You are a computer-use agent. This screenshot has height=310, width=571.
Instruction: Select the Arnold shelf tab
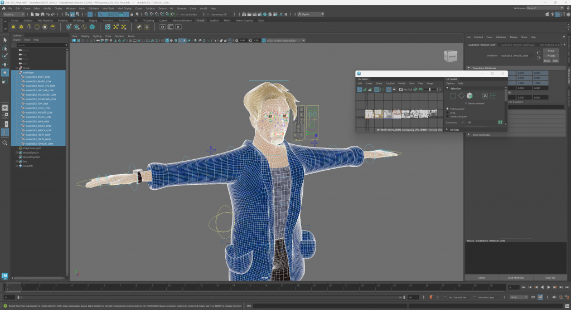coord(201,21)
